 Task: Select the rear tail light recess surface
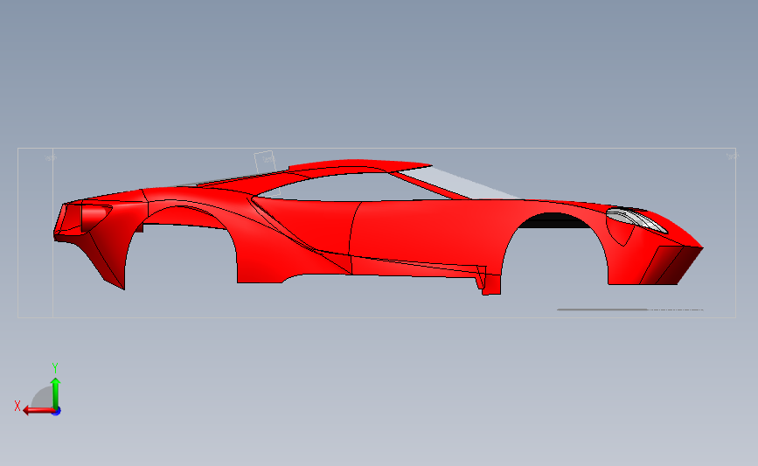pos(95,217)
